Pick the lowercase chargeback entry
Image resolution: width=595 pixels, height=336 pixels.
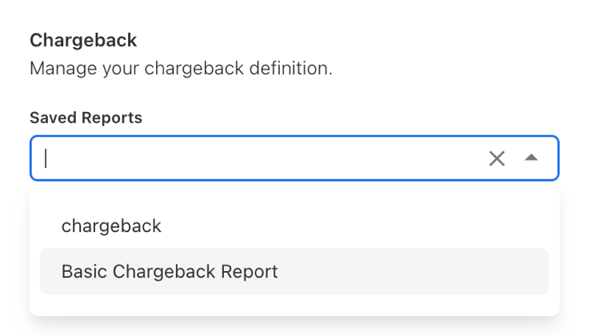point(111,226)
